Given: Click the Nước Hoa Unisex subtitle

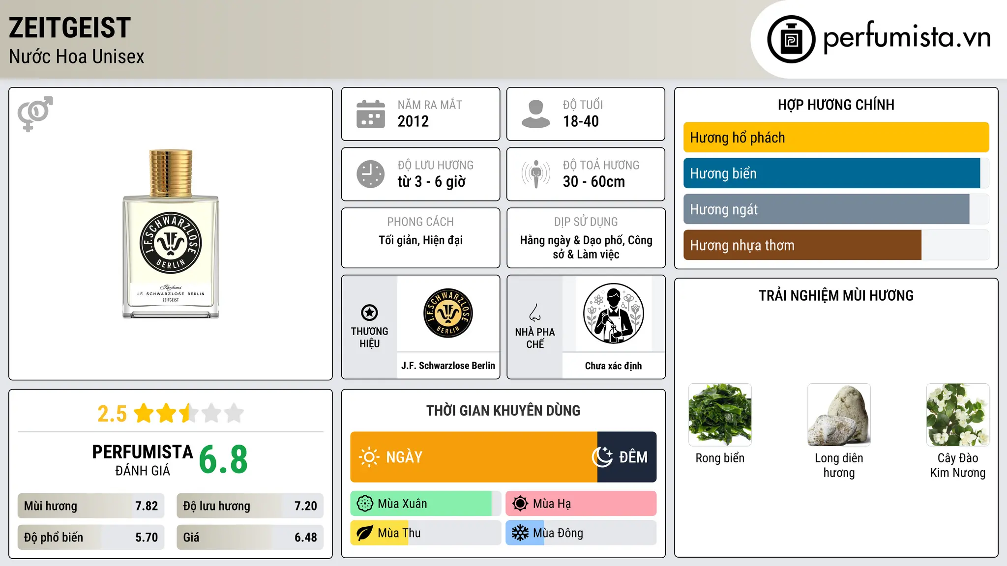Looking at the screenshot, I should (77, 57).
